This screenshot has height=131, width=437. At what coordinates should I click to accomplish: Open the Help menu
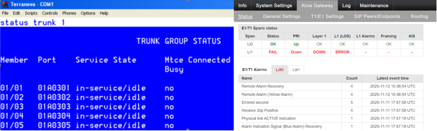[x=104, y=13]
